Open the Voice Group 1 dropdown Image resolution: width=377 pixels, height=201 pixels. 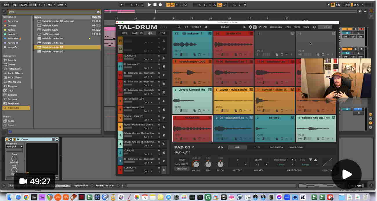click(x=283, y=160)
